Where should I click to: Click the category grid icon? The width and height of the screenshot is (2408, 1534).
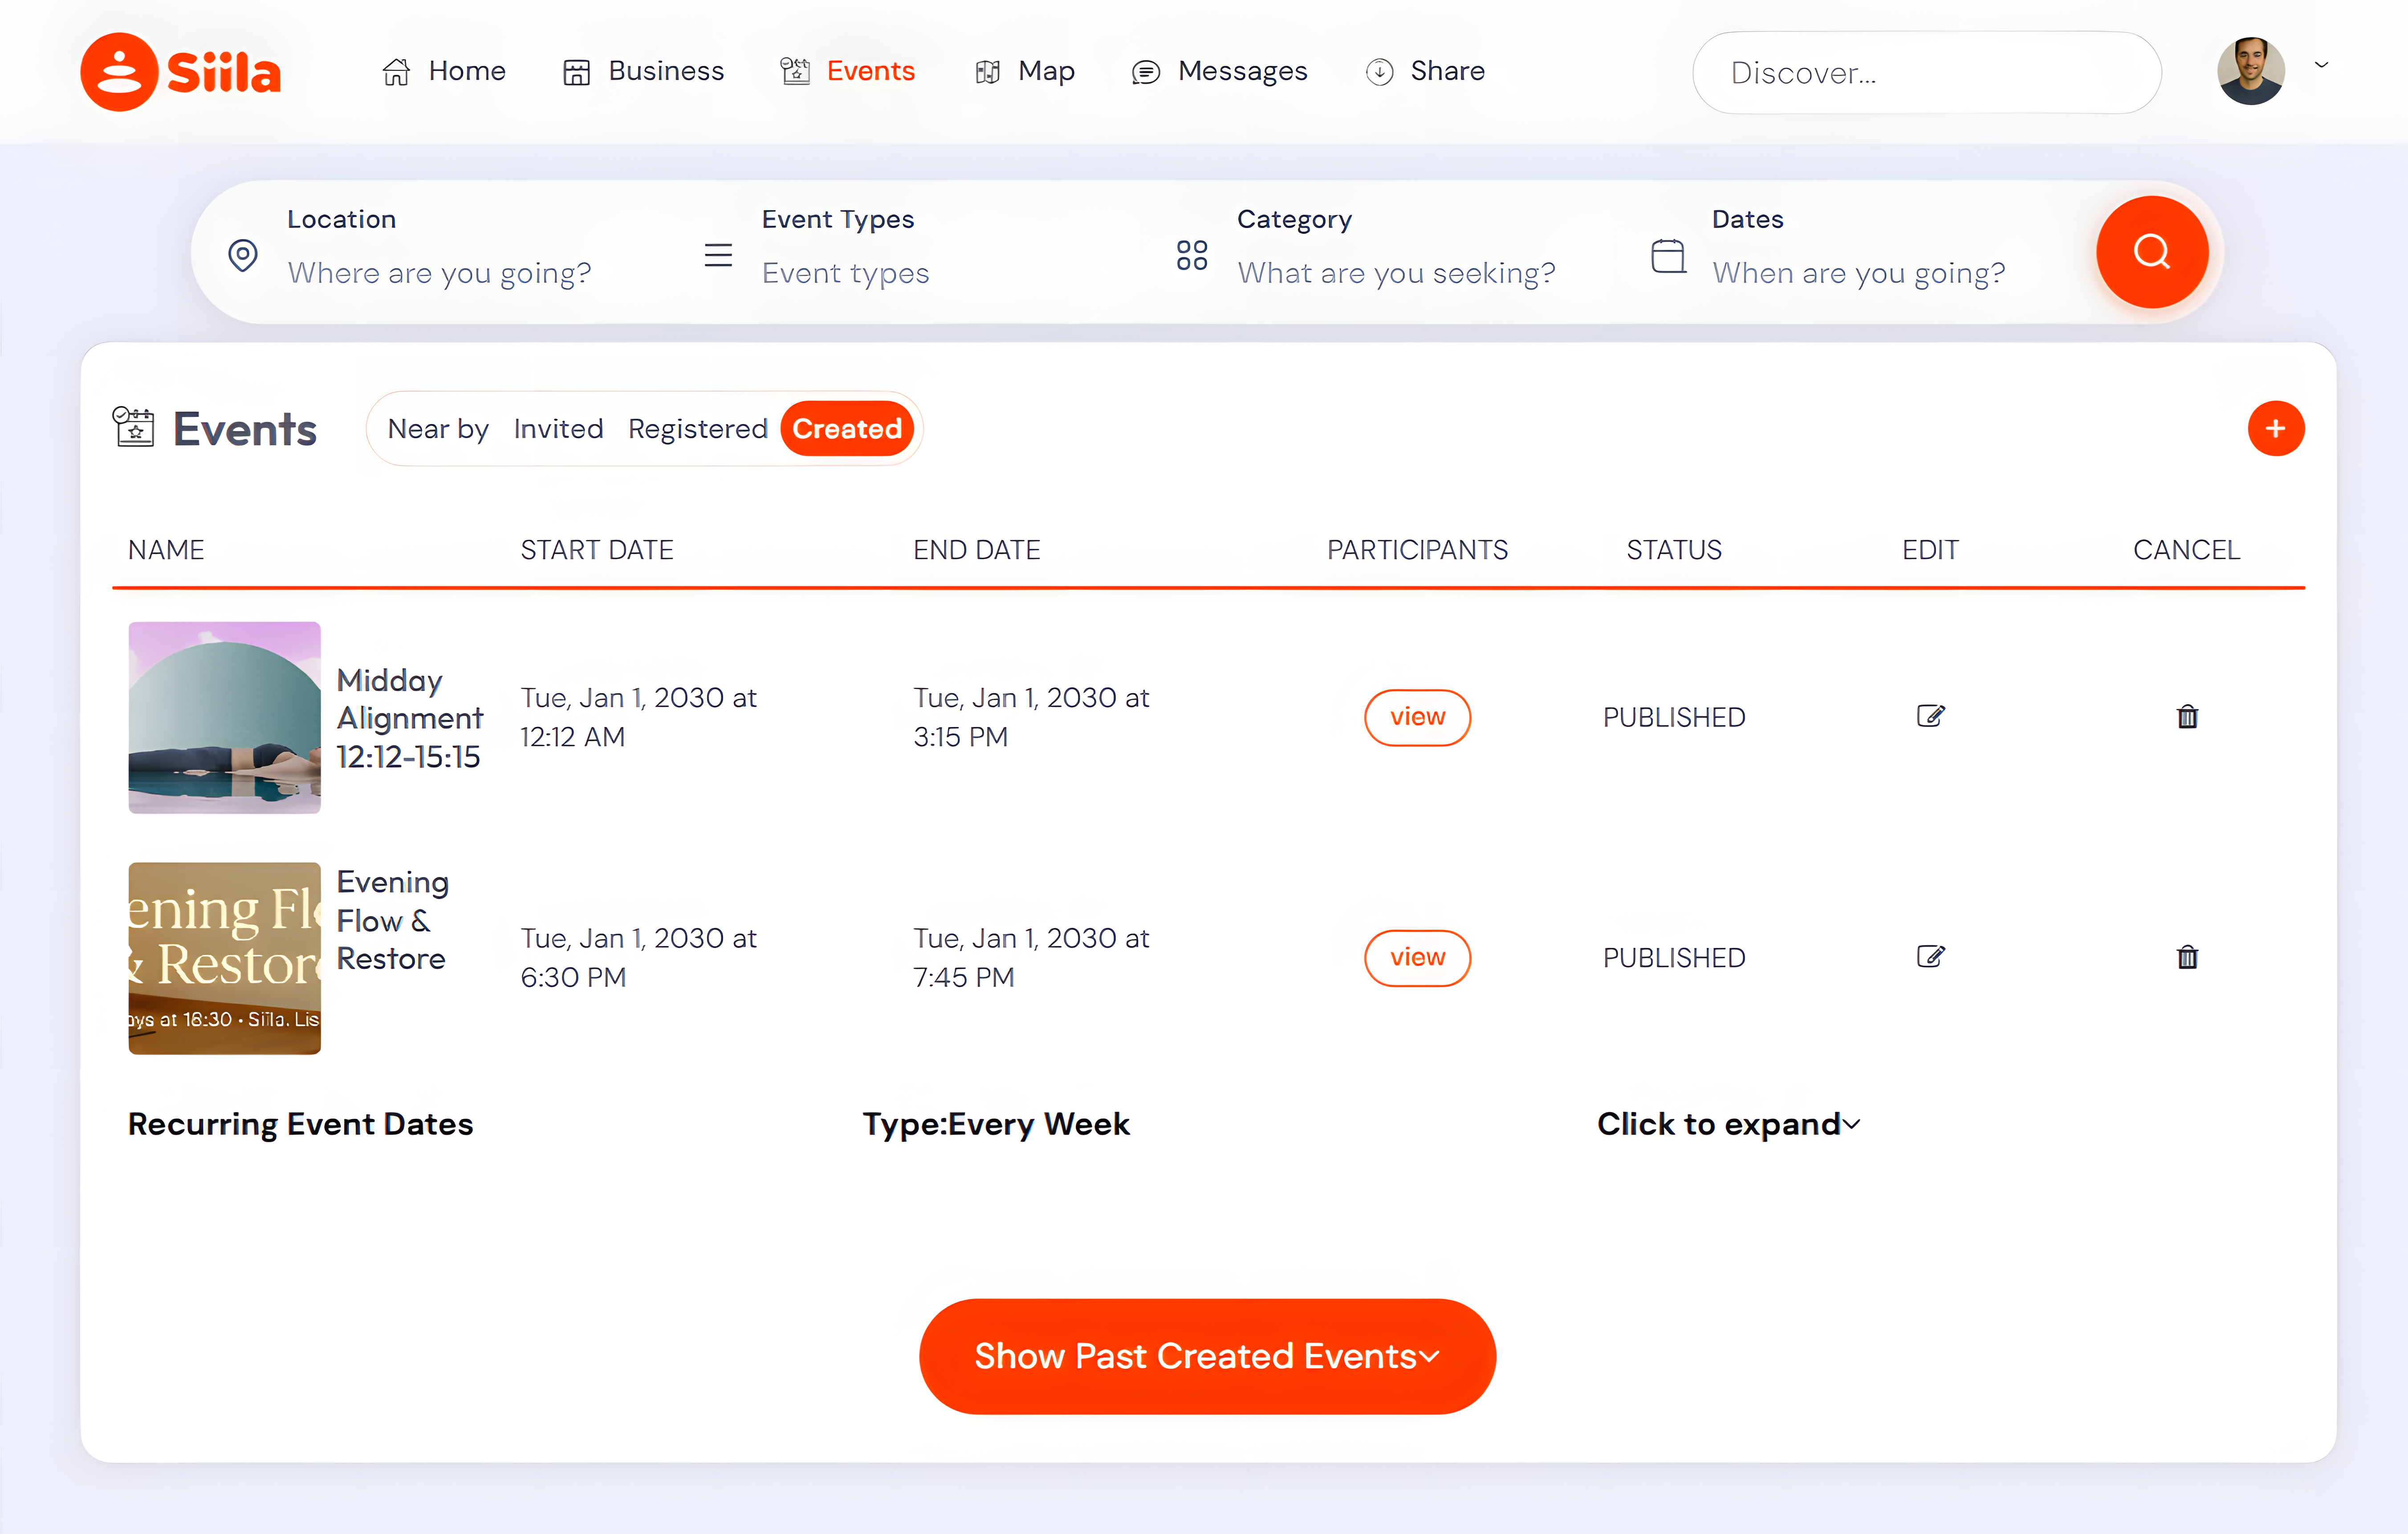pos(1192,255)
